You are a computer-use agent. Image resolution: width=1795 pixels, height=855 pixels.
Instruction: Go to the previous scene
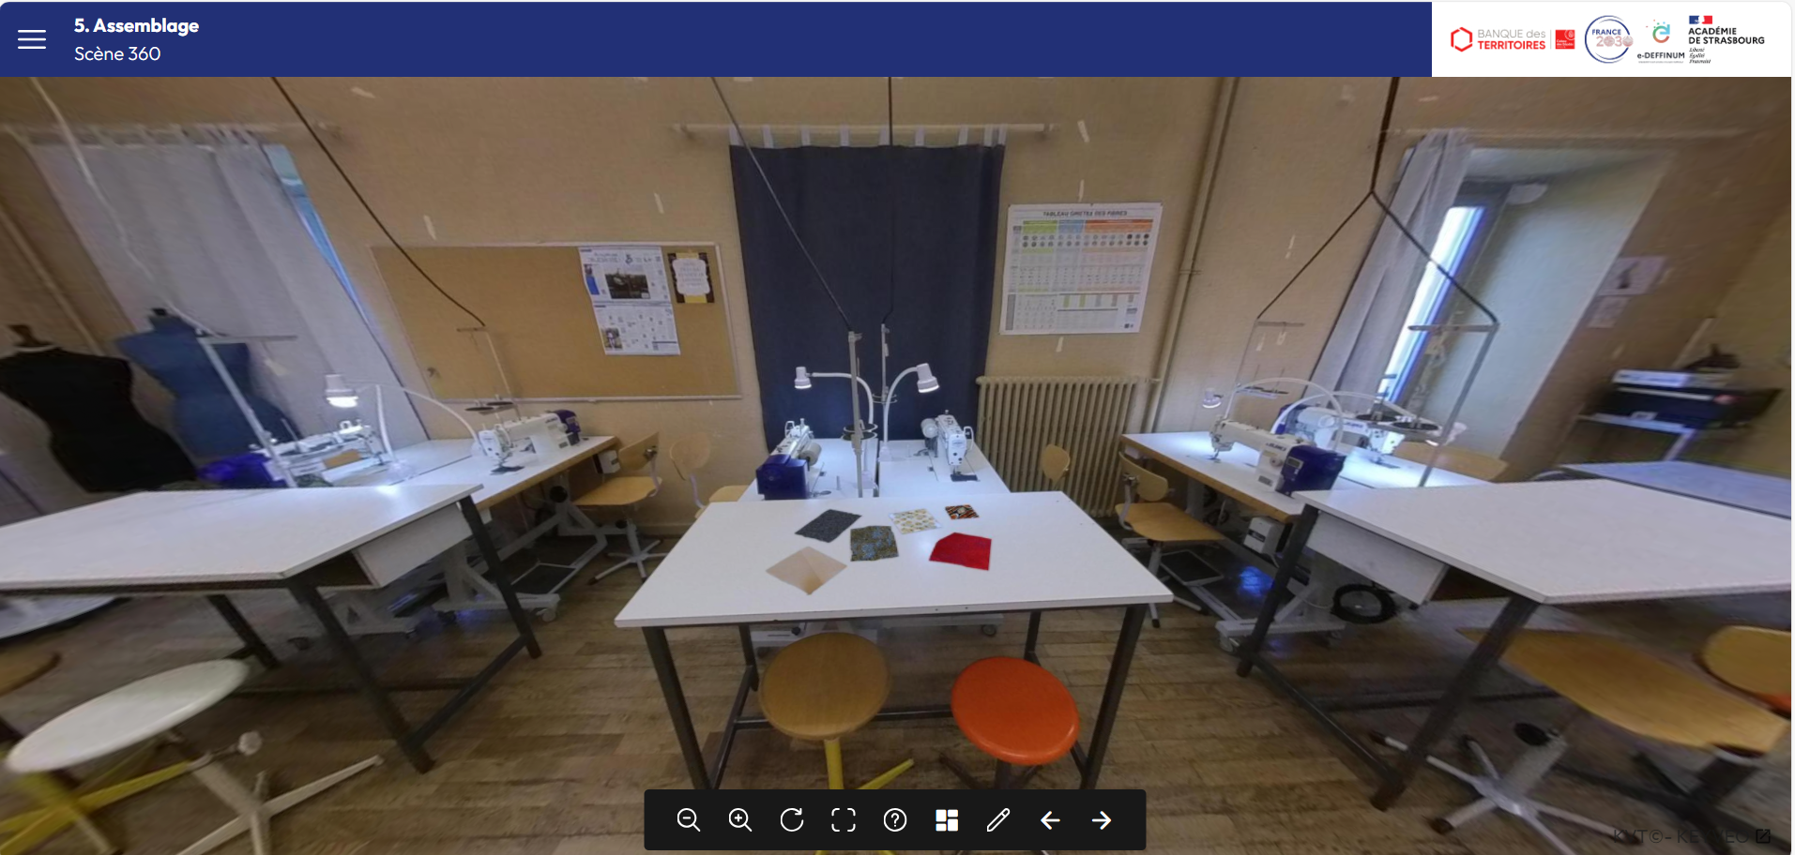point(1050,820)
